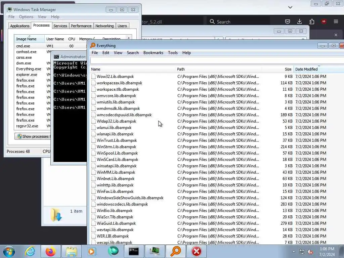Select explorer.exe in the process list
344x258 pixels.
27,75
